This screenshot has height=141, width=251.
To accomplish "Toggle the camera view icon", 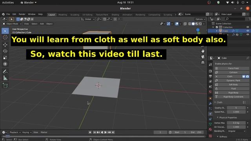I will [x=203, y=57].
